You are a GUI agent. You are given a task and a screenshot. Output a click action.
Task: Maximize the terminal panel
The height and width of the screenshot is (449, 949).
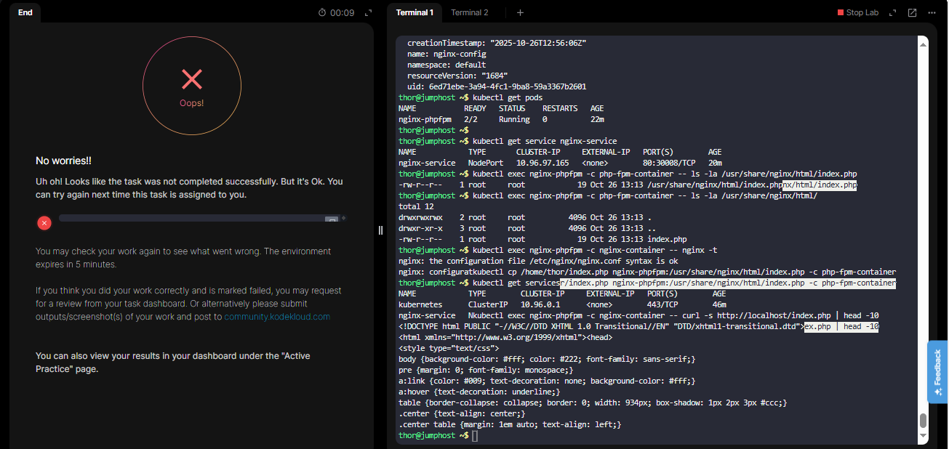(893, 12)
